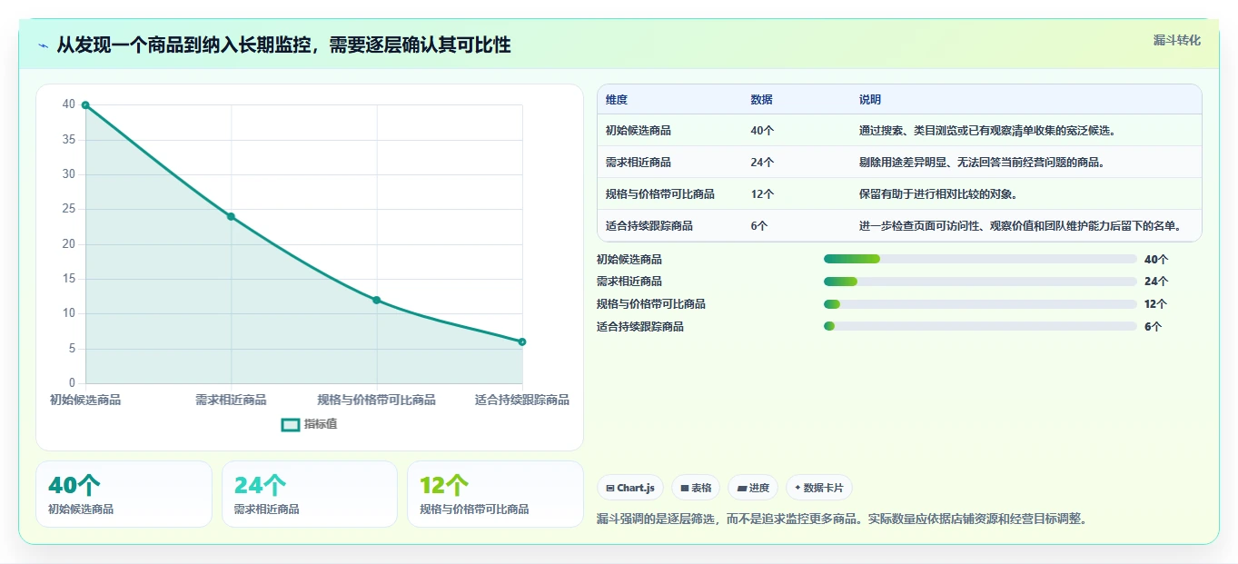Click description starting 进一步检查页面可访问性
Image resolution: width=1238 pixels, height=564 pixels.
(1023, 226)
